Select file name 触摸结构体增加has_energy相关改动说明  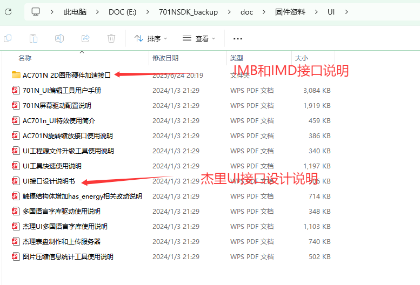pos(82,196)
